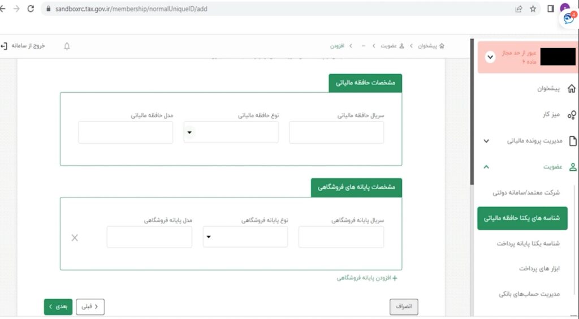Click the home icon next to پیشخوان in sidebar
This screenshot has height=319, width=579.
point(572,89)
